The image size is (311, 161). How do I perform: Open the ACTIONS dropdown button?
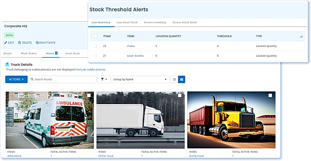(x=16, y=79)
